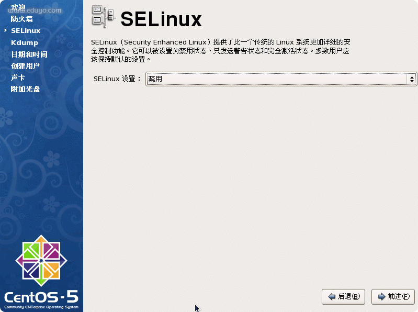Open the SELinux 设置 dropdown showing 禁用

[281, 79]
